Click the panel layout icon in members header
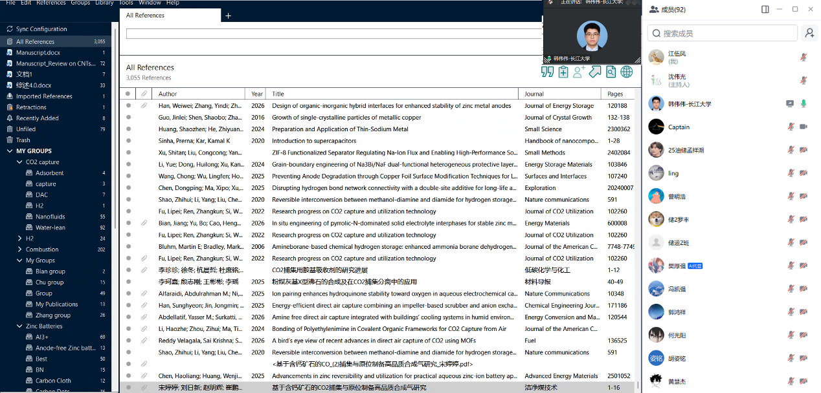 point(765,9)
